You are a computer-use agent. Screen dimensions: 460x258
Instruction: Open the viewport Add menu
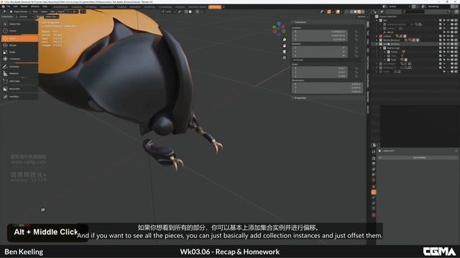[52, 11]
